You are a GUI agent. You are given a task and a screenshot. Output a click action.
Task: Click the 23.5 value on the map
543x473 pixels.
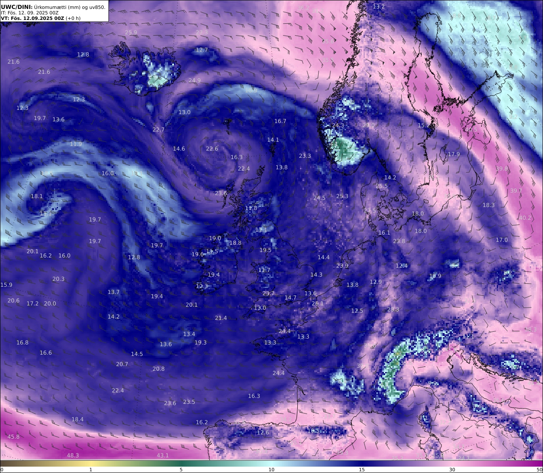click(189, 402)
